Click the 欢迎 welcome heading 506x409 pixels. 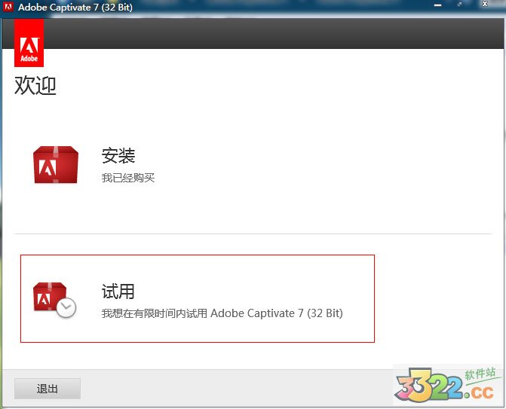click(x=35, y=86)
